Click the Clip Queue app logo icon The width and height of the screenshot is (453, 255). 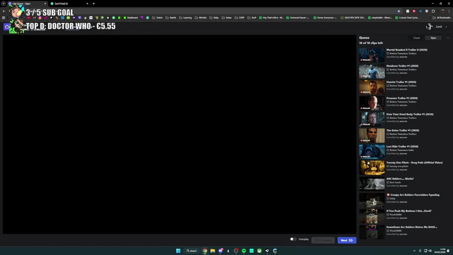tap(7, 27)
